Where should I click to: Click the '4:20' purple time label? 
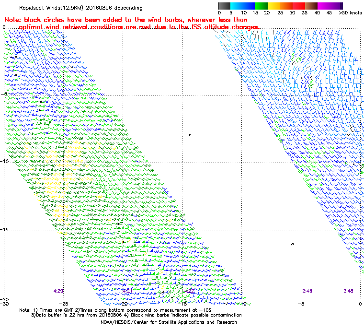click(x=58, y=291)
